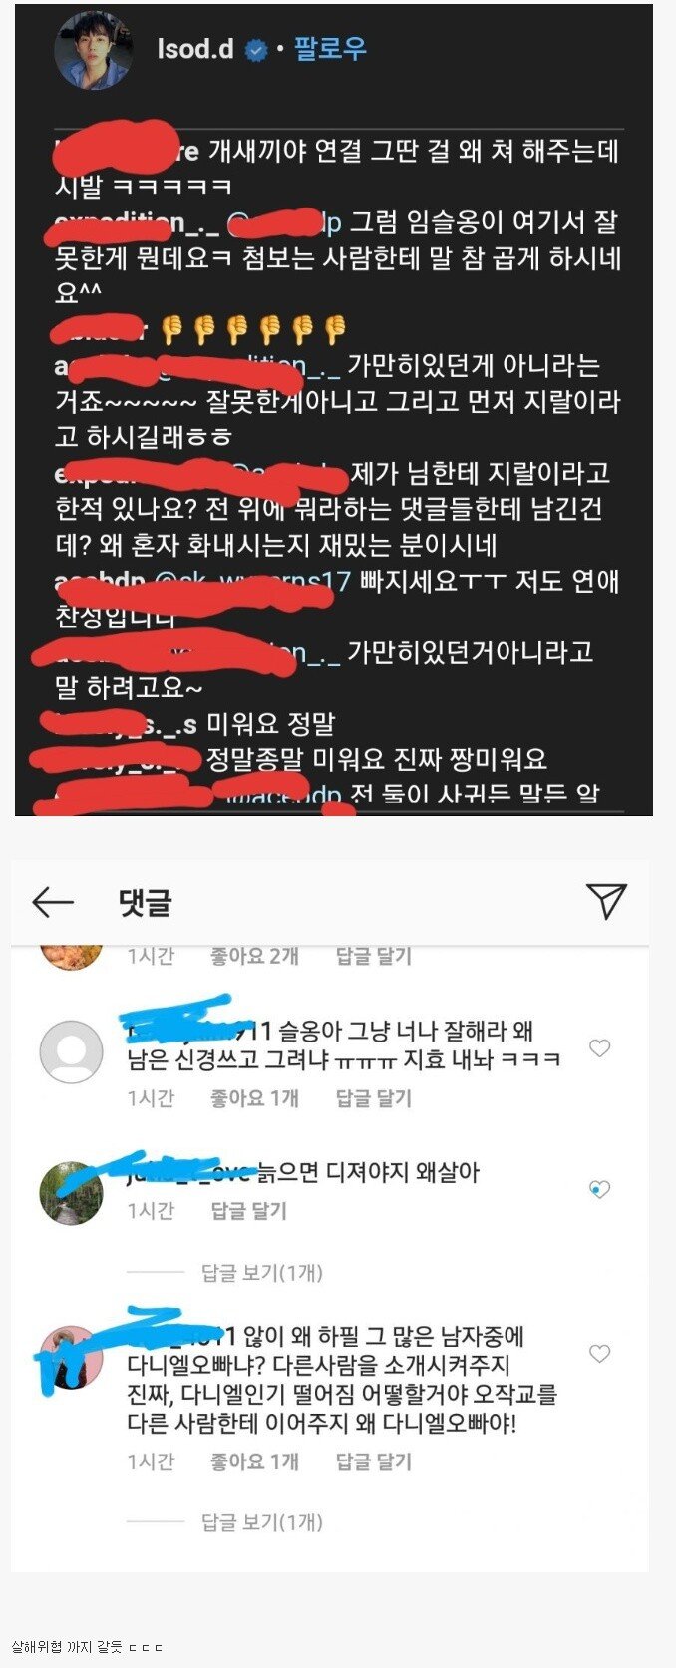Reply via 답글 달기 under the 늙으면 comment
676x1668 pixels.
point(249,1211)
